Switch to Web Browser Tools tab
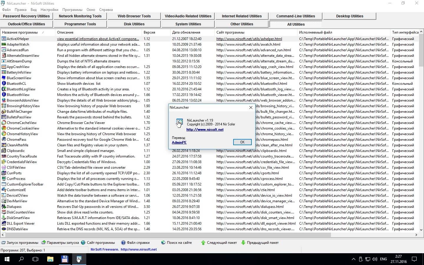The width and height of the screenshot is (424, 265). pyautogui.click(x=134, y=16)
